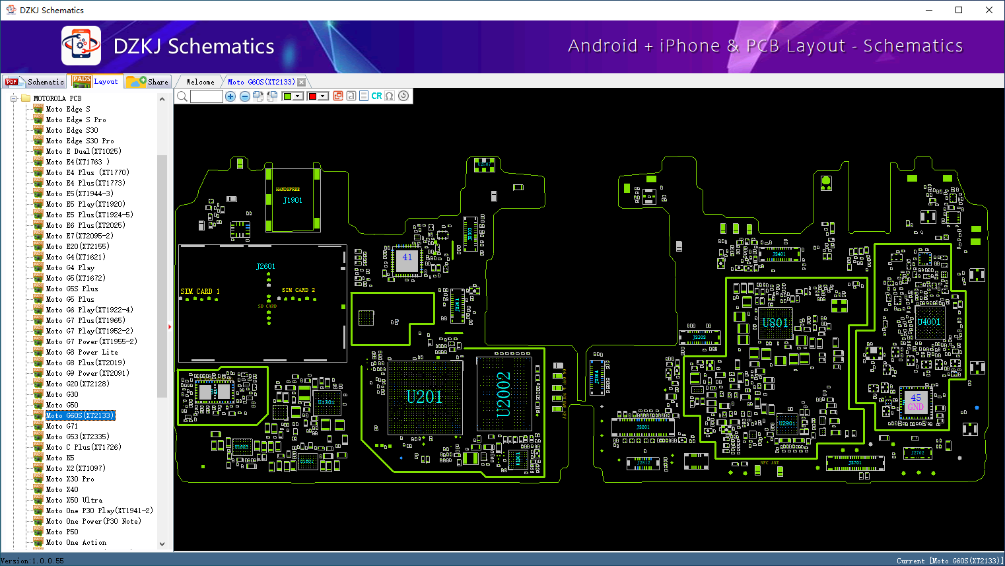The width and height of the screenshot is (1005, 566).
Task: Click the blue plus zoom-in button
Action: click(230, 96)
